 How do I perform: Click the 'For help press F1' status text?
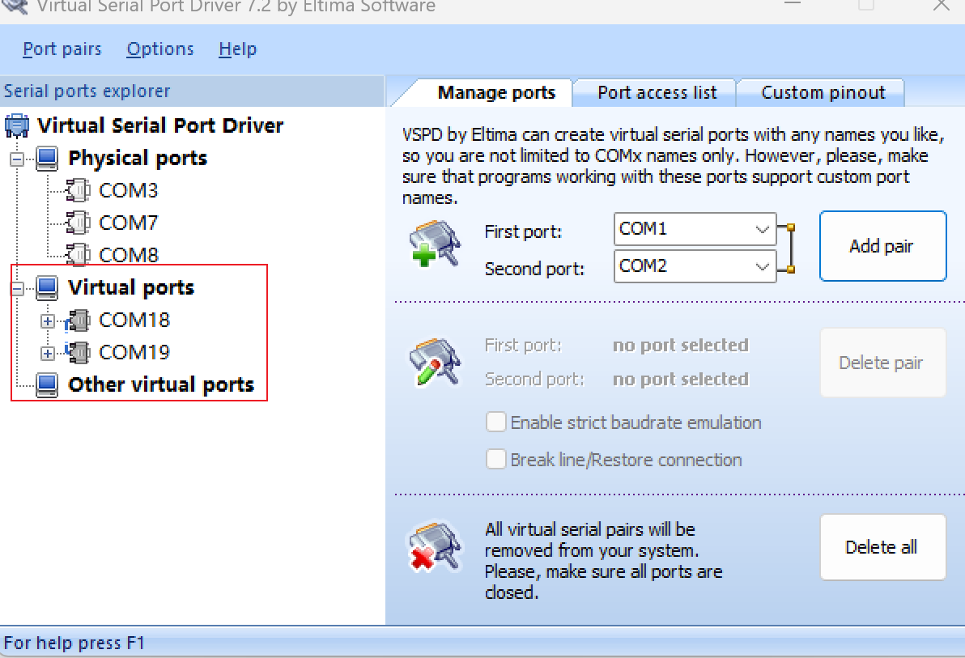74,643
